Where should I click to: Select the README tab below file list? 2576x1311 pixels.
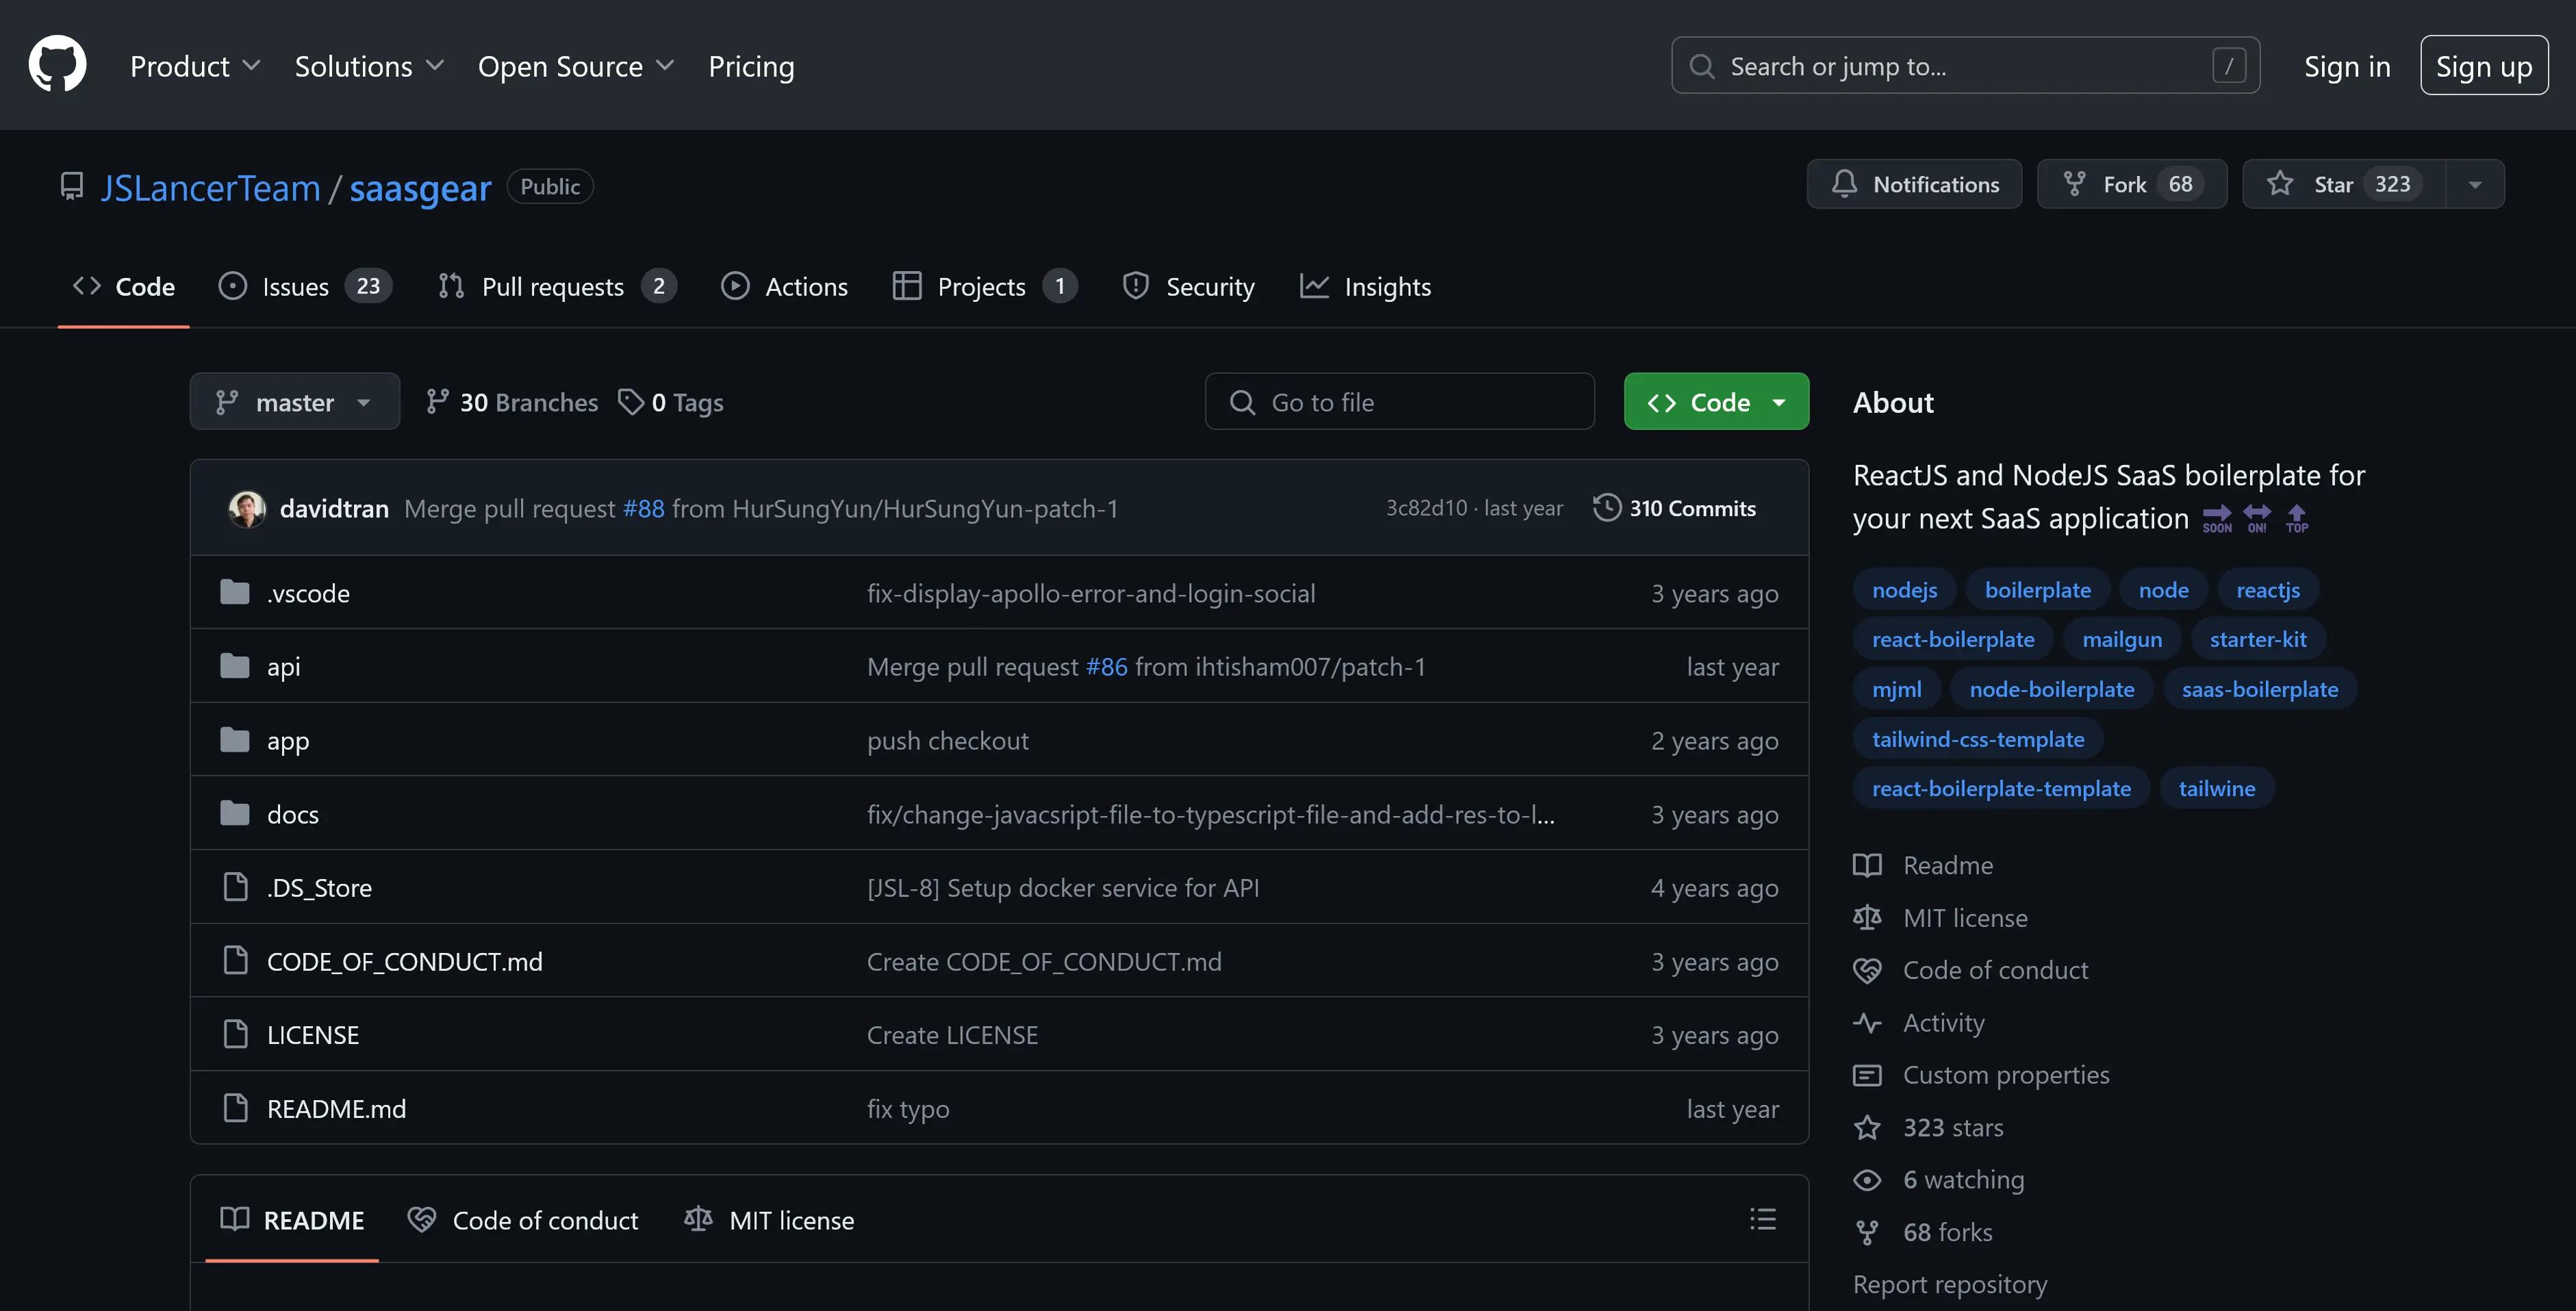[x=292, y=1220]
